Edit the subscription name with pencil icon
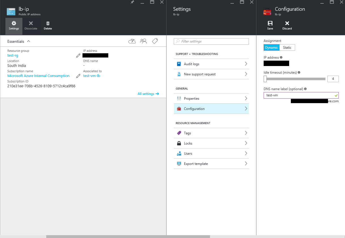The image size is (345, 238). click(x=78, y=76)
